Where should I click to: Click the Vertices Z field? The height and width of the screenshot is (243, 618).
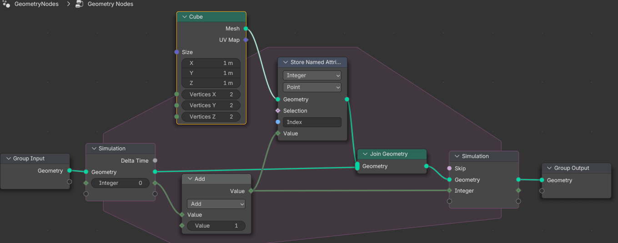coord(211,117)
